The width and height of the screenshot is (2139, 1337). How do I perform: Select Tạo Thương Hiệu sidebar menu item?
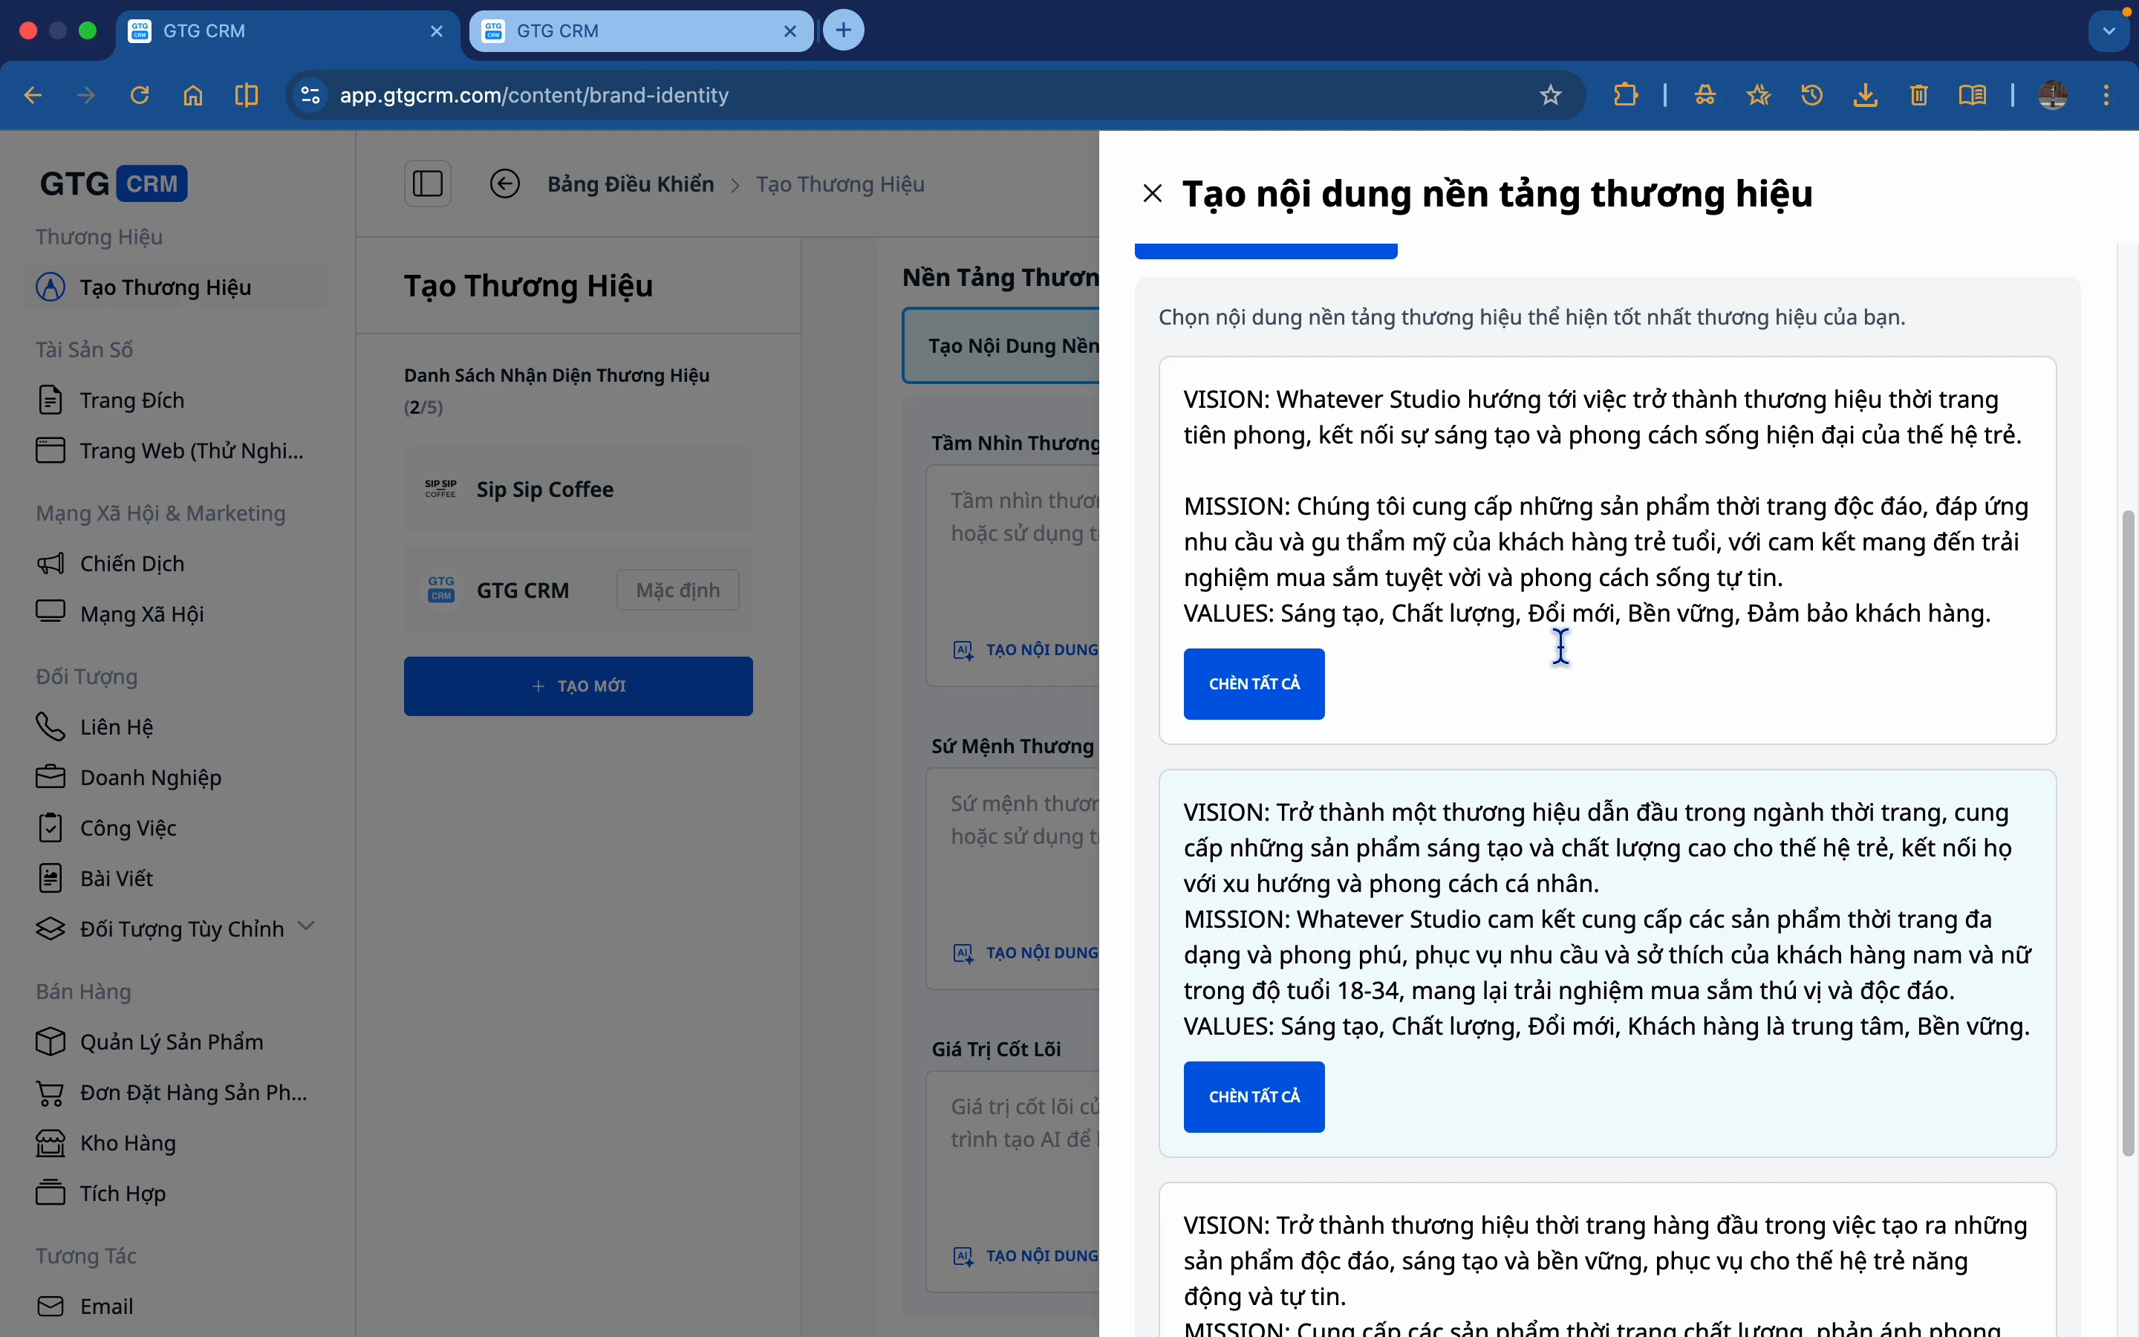[166, 287]
